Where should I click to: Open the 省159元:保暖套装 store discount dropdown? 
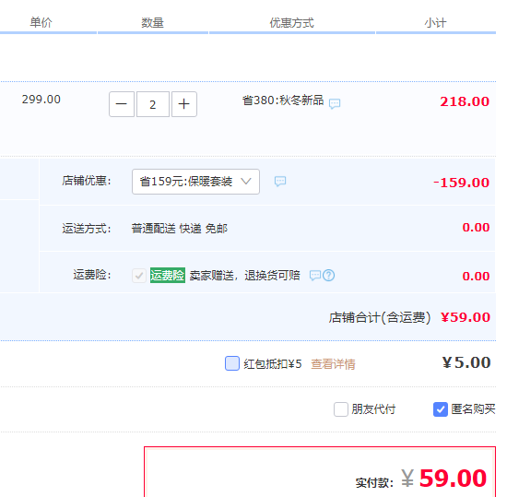pyautogui.click(x=195, y=182)
